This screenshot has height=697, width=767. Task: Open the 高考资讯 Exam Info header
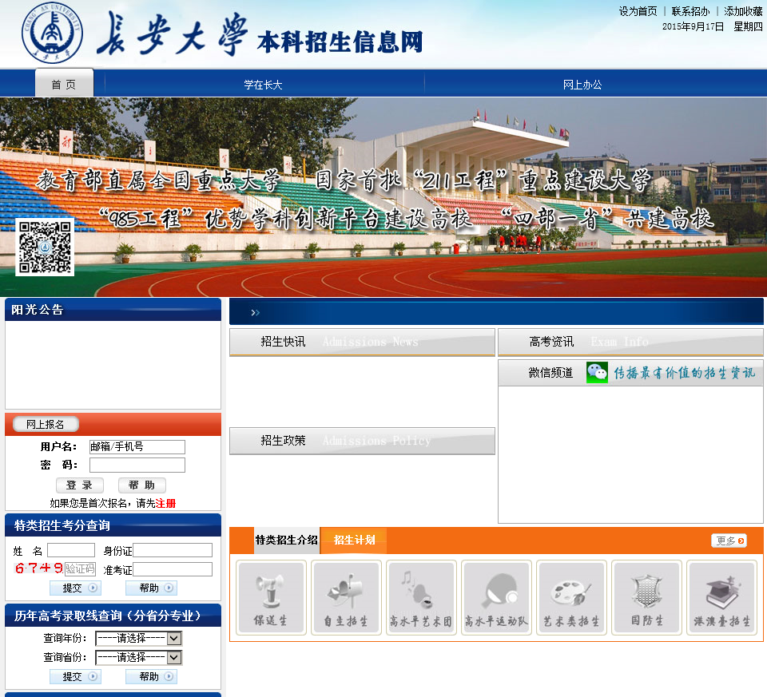(x=630, y=342)
